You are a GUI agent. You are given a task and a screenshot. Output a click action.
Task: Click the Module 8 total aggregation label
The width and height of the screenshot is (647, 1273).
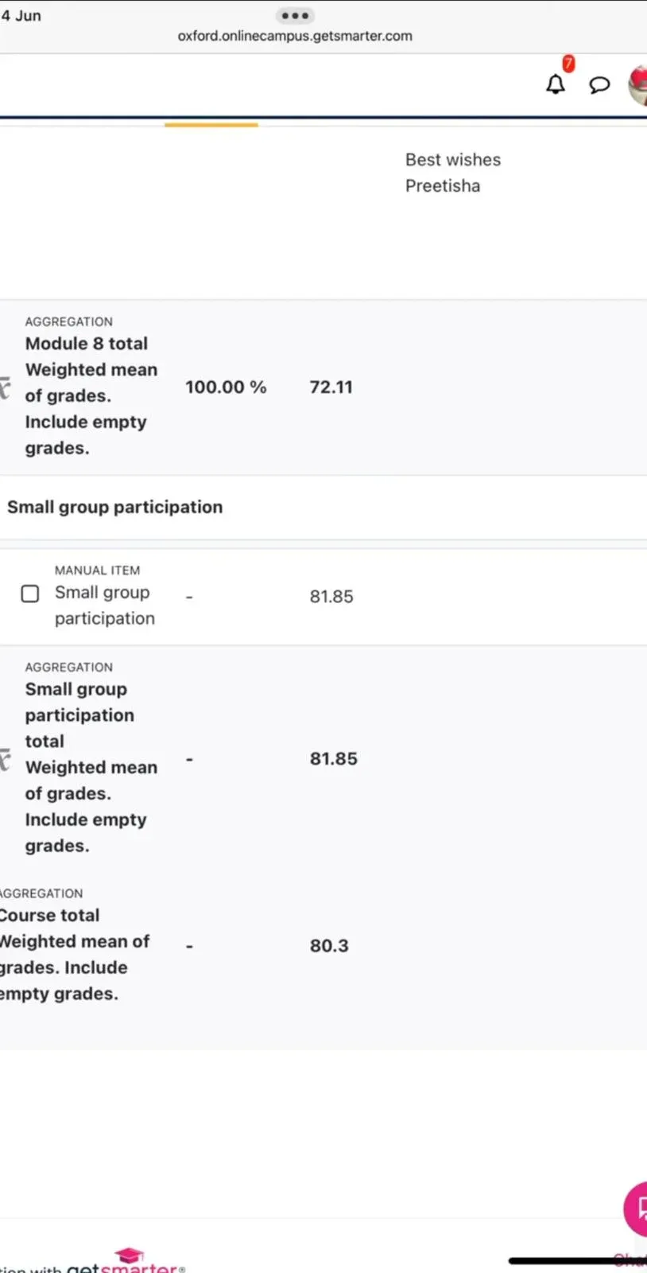point(86,344)
